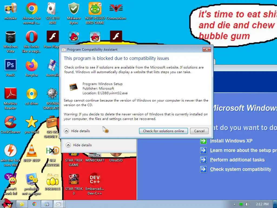Collapse 'Hide details' in the dialog behind
This screenshot has width=277, height=208.
tap(79, 145)
